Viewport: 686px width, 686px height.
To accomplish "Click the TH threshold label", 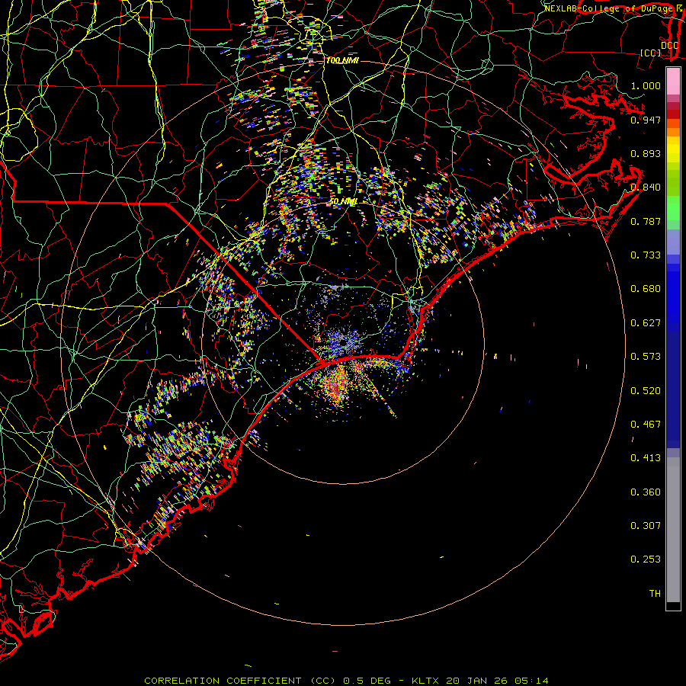I will tap(655, 593).
